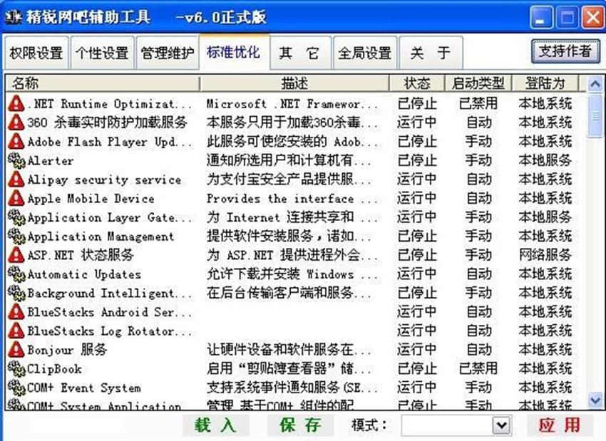
Task: Click warning icon for ASP.NET 状态服务
Action: [x=16, y=255]
